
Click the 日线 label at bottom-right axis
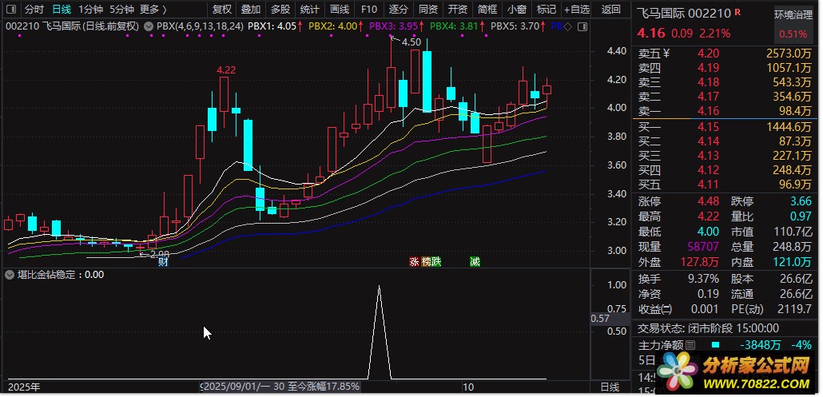(x=609, y=387)
